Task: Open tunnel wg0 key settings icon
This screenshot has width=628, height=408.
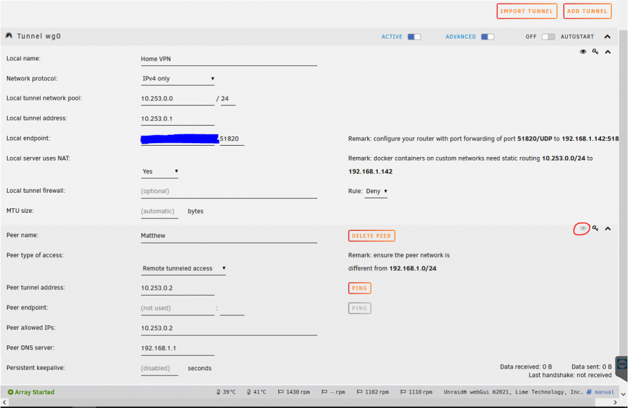Action: tap(595, 51)
